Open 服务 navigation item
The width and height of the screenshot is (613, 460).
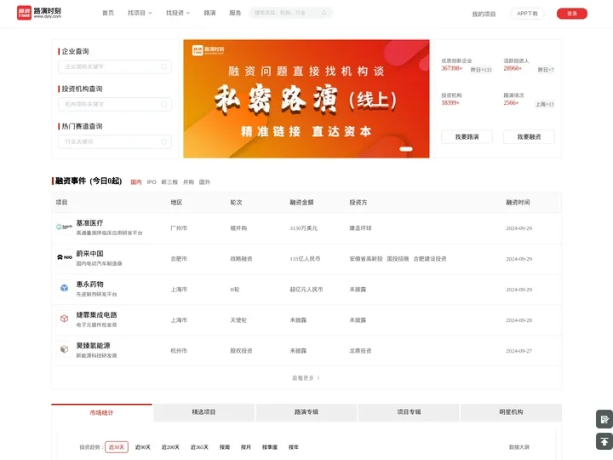click(x=235, y=13)
